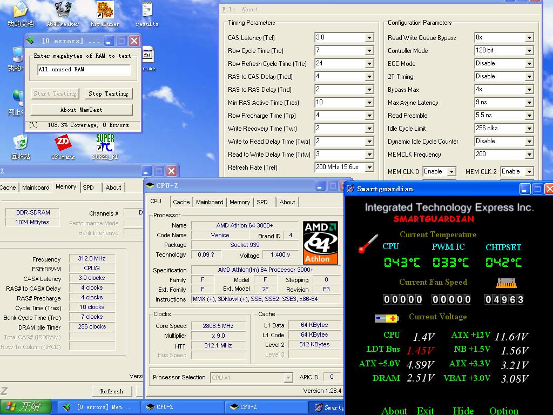
Task: Click the Processor Selection CPU #1 combo box
Action: coord(252,378)
